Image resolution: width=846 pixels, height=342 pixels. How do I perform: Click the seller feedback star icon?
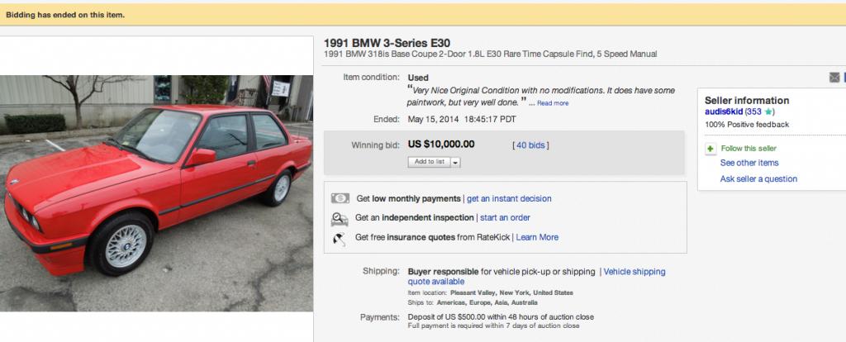tap(768, 112)
